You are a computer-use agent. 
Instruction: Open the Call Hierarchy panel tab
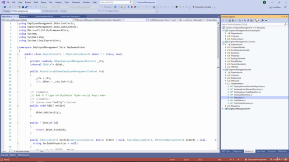pyautogui.click(x=23, y=155)
